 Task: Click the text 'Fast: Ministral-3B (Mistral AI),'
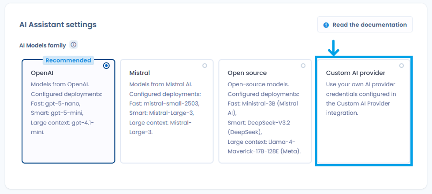click(x=263, y=108)
